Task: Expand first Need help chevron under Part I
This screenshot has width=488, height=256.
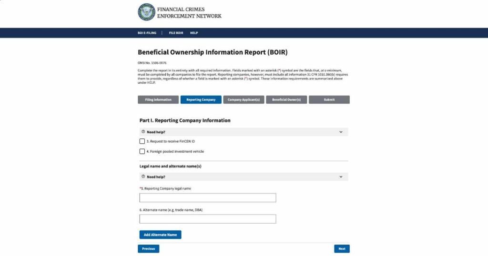Action: 341,132
